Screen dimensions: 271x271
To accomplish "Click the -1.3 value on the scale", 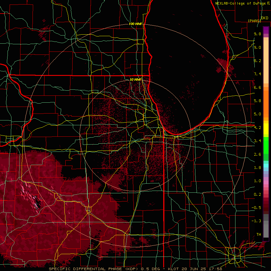I will click(256, 221).
